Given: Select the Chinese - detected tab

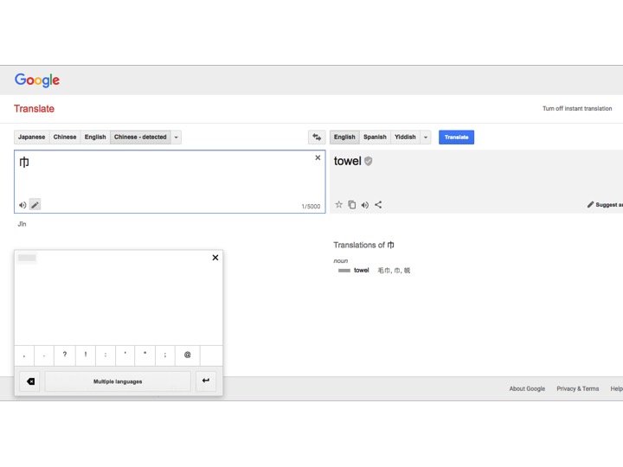Looking at the screenshot, I should (140, 137).
